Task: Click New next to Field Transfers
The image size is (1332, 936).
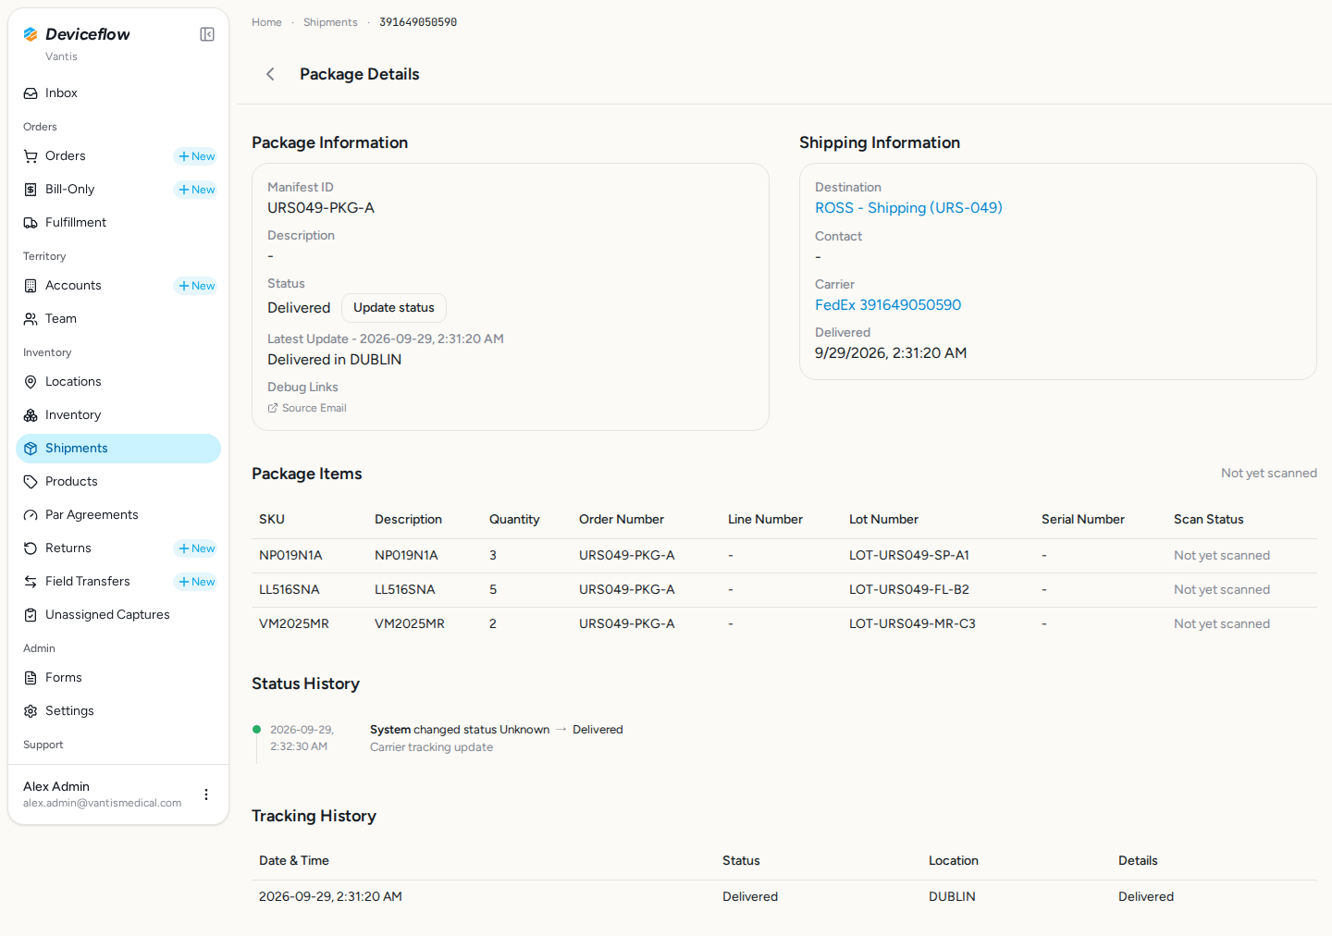Action: [x=196, y=582]
